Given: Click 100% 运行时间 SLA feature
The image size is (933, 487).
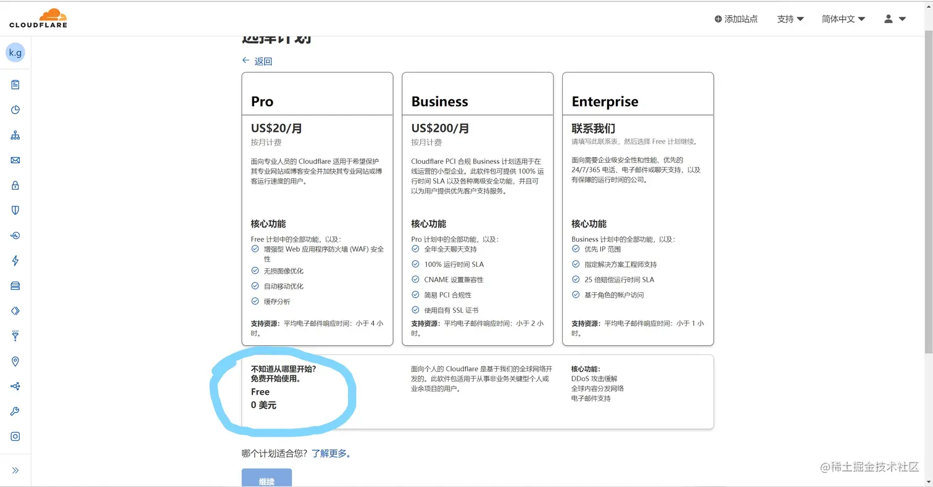Looking at the screenshot, I should pos(454,264).
